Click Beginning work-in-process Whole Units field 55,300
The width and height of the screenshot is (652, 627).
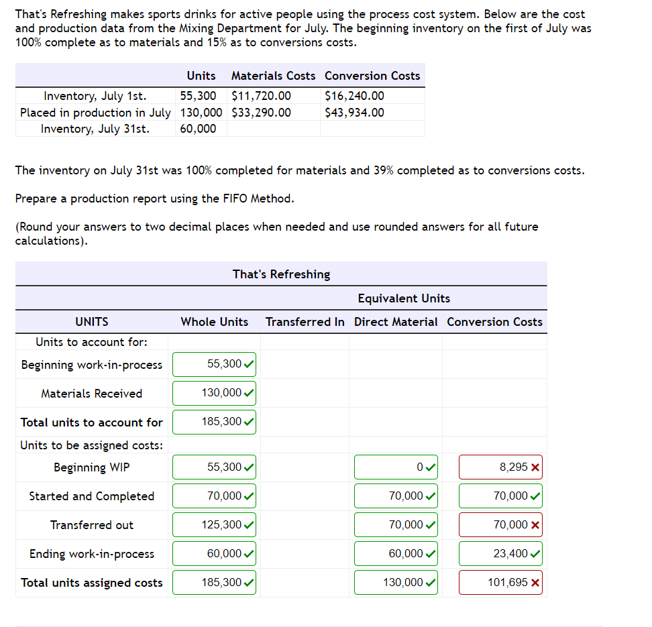pyautogui.click(x=214, y=364)
